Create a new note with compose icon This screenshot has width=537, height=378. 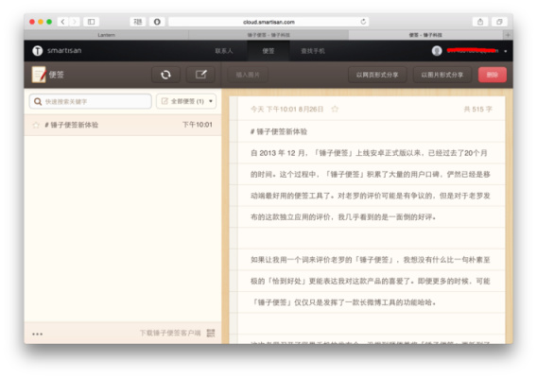point(200,75)
